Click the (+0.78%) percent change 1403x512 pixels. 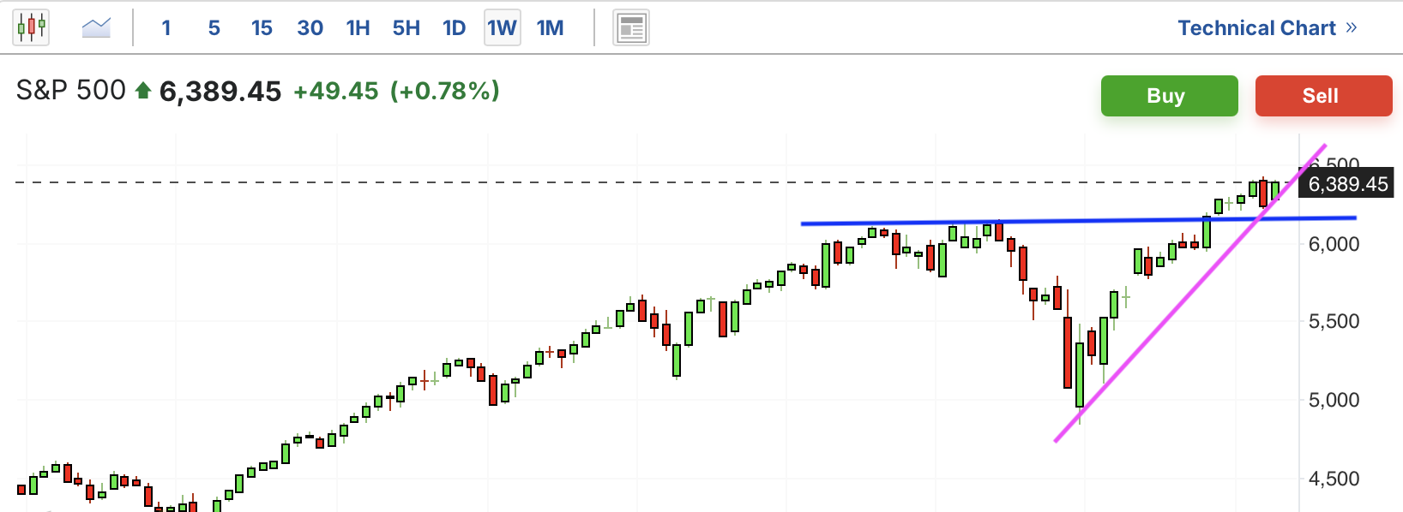pos(445,91)
